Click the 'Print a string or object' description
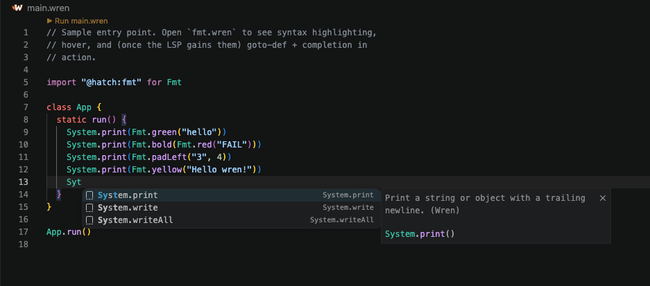Image resolution: width=650 pixels, height=286 pixels. coord(485,204)
